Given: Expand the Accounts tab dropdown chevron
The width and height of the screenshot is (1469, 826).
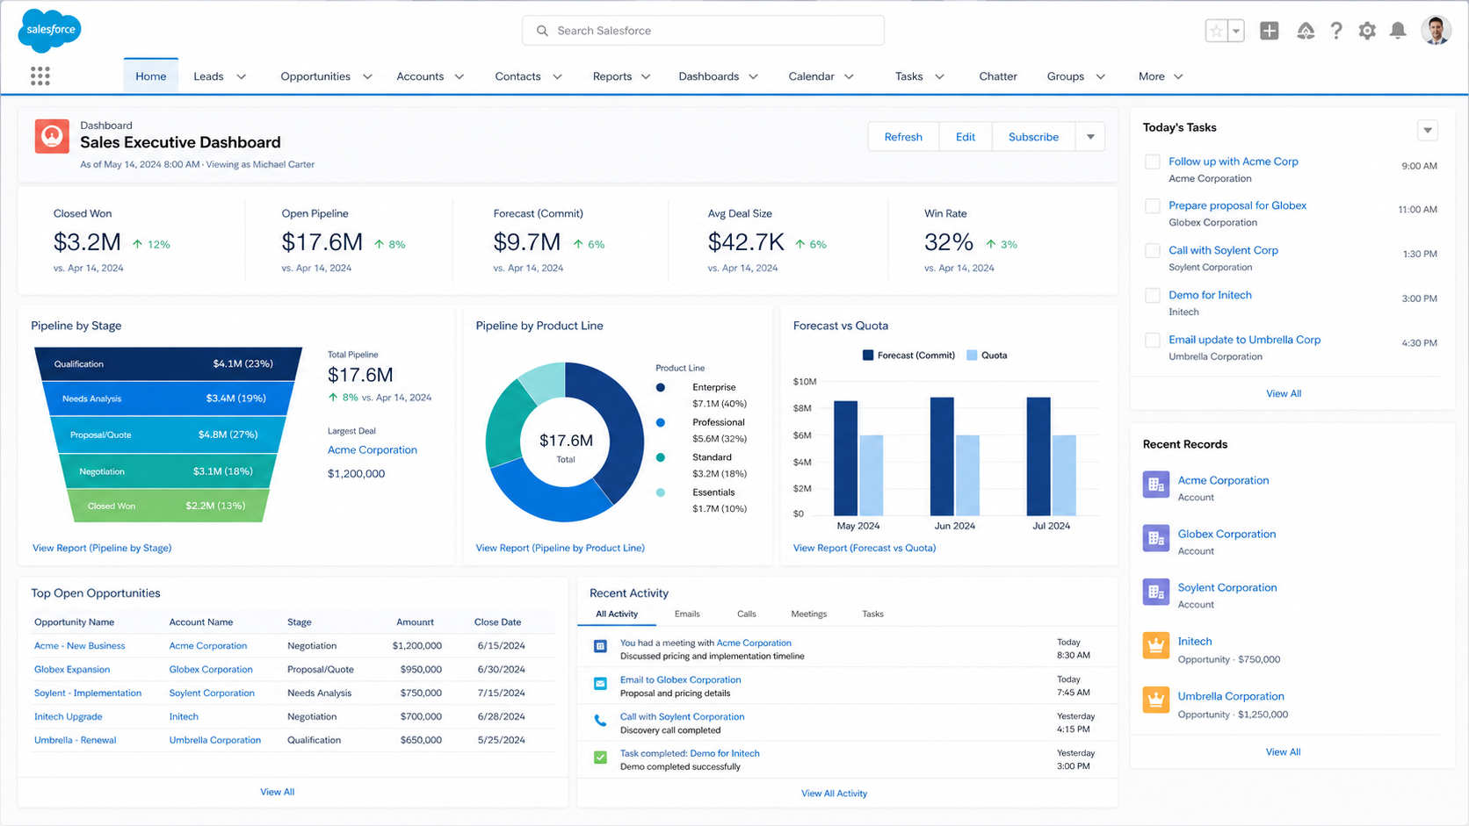Looking at the screenshot, I should [459, 76].
